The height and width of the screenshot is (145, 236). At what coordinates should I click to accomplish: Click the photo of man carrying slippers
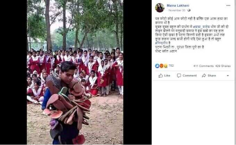[75, 72]
